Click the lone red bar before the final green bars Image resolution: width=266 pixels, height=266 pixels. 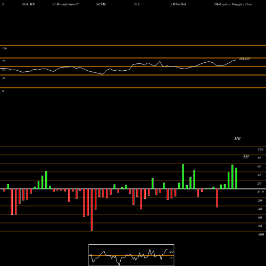tap(217, 198)
